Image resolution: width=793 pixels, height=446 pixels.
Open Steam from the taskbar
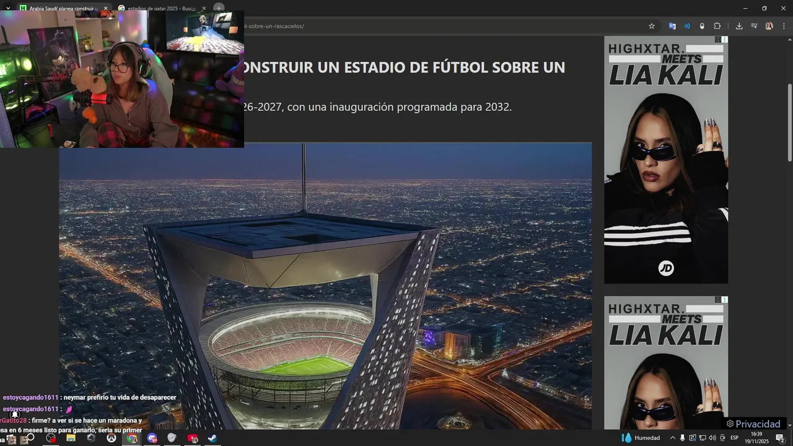click(212, 438)
